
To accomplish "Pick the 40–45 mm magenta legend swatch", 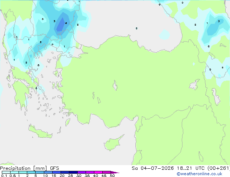I will [x=98, y=172].
